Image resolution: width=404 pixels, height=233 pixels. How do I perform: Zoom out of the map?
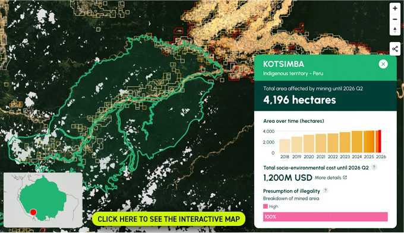[395, 20]
